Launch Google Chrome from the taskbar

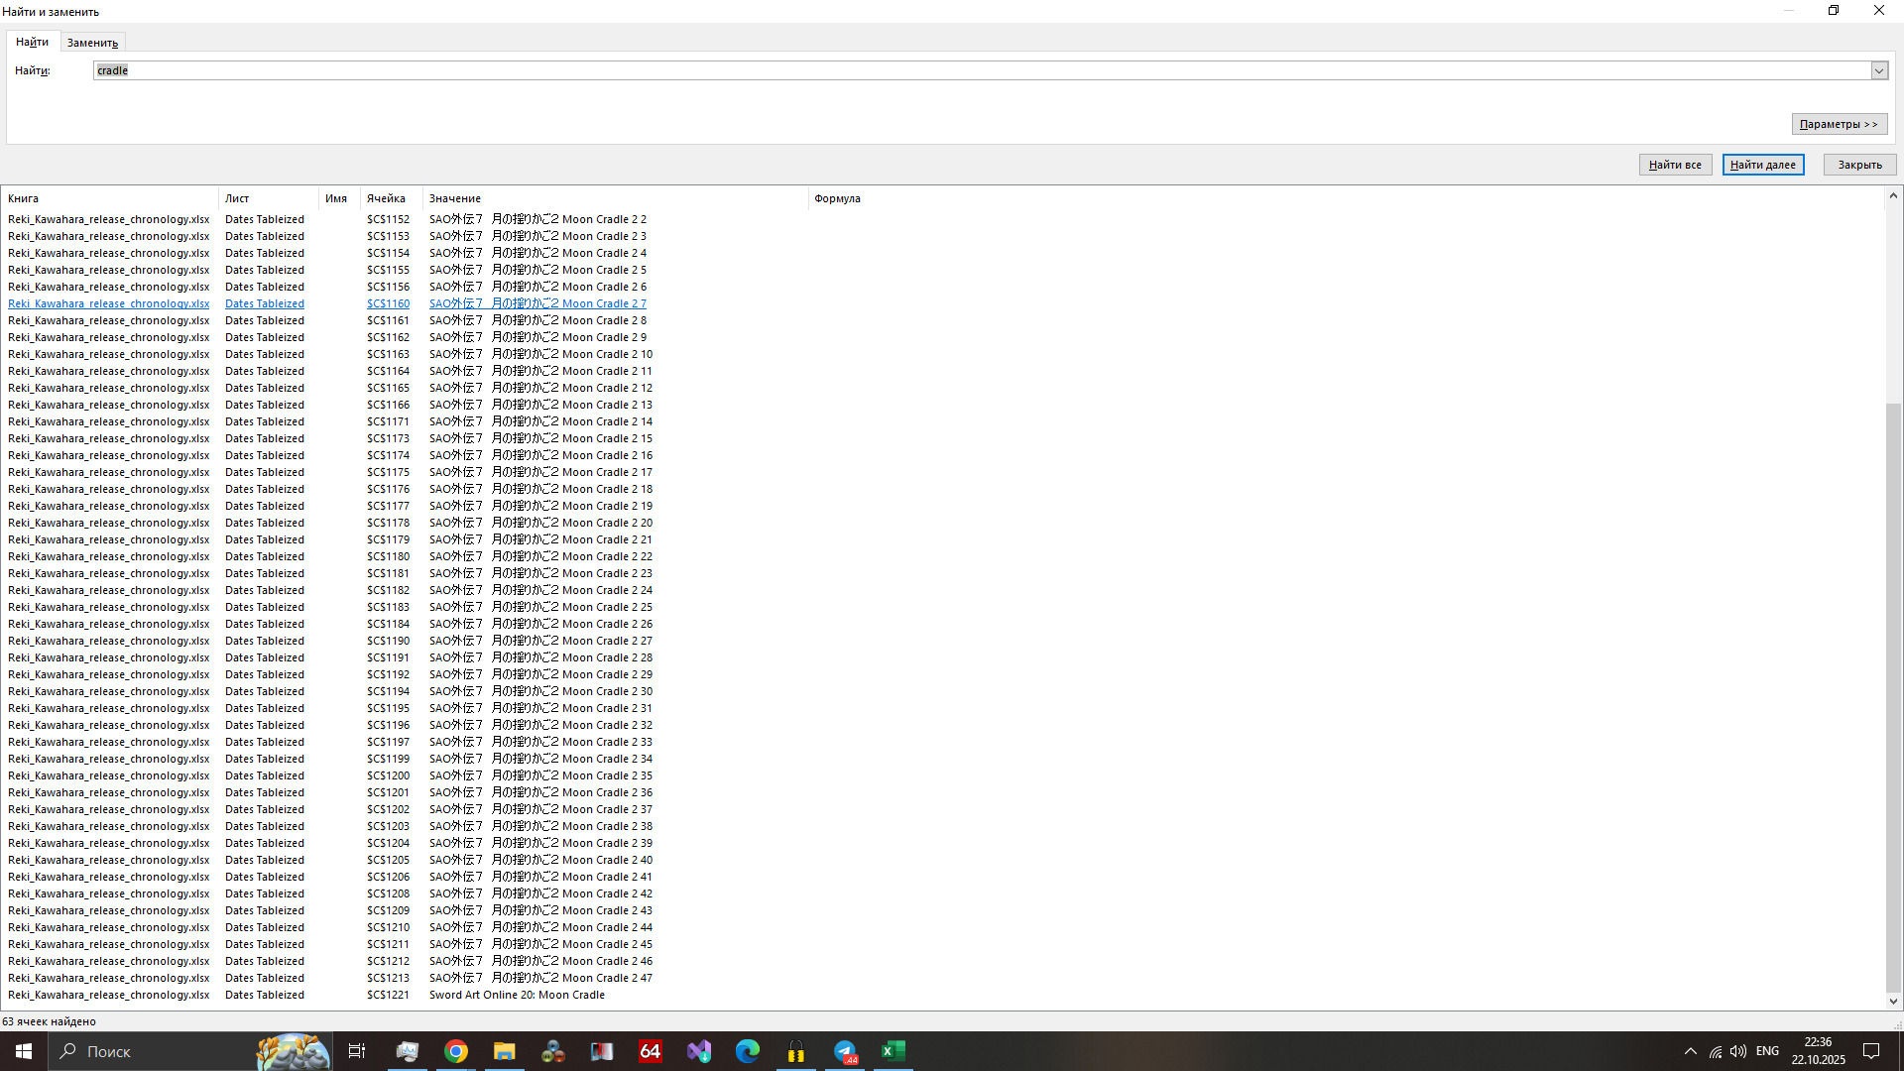click(x=455, y=1051)
